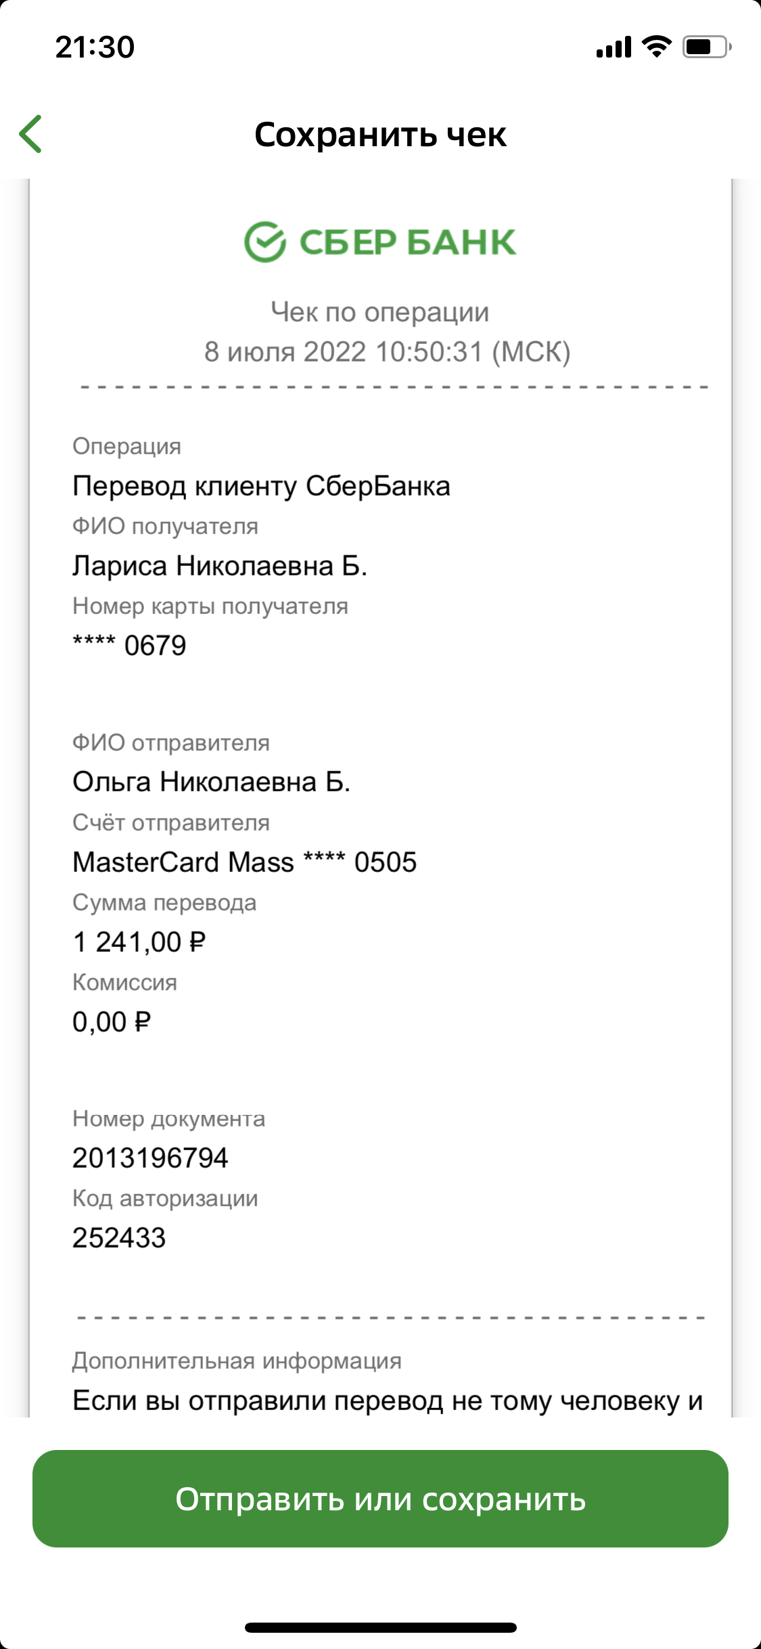The width and height of the screenshot is (761, 1649).
Task: Tap the "Дополнительная информация" section heading
Action: tap(237, 1361)
